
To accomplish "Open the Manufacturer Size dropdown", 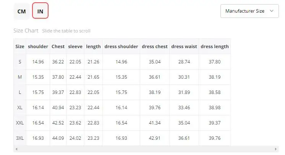I will point(249,11).
